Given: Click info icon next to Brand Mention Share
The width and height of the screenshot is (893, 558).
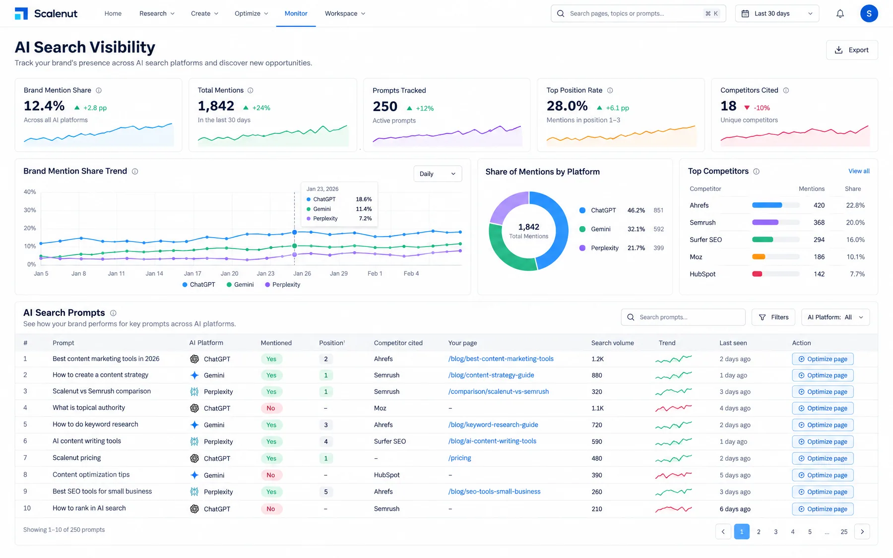Looking at the screenshot, I should click(x=99, y=90).
